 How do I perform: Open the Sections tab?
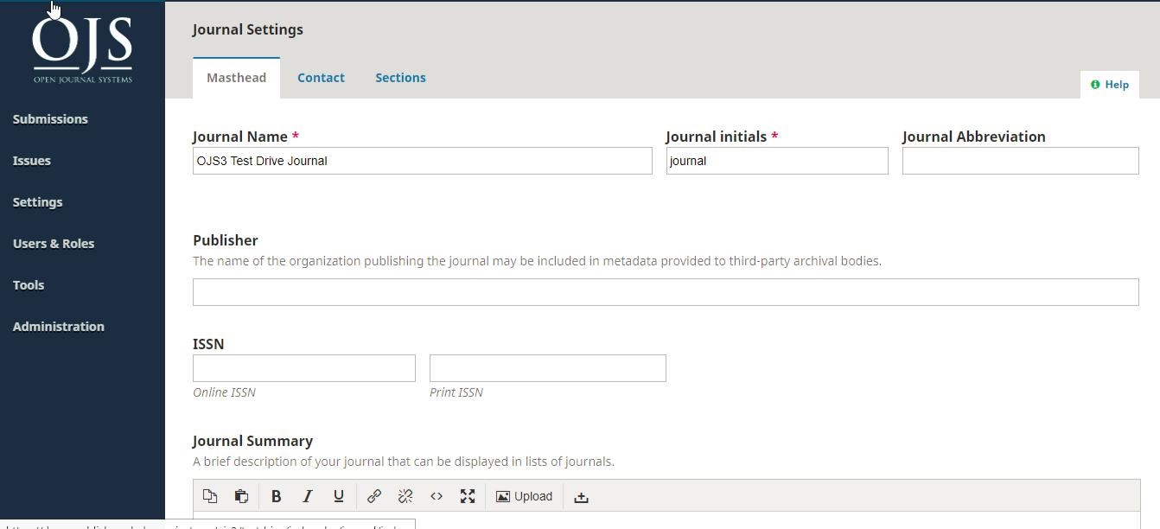coord(400,78)
